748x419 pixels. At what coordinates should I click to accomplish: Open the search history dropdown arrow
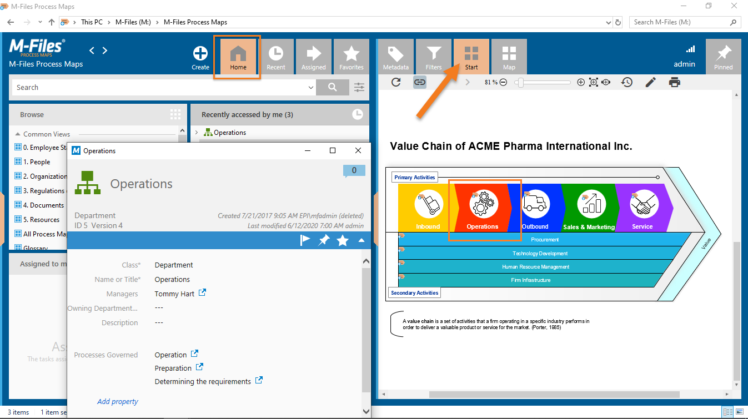coord(311,88)
